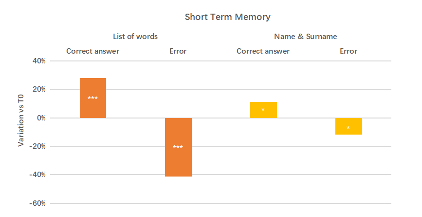Select the "Name & Surname" group label

[x=305, y=37]
